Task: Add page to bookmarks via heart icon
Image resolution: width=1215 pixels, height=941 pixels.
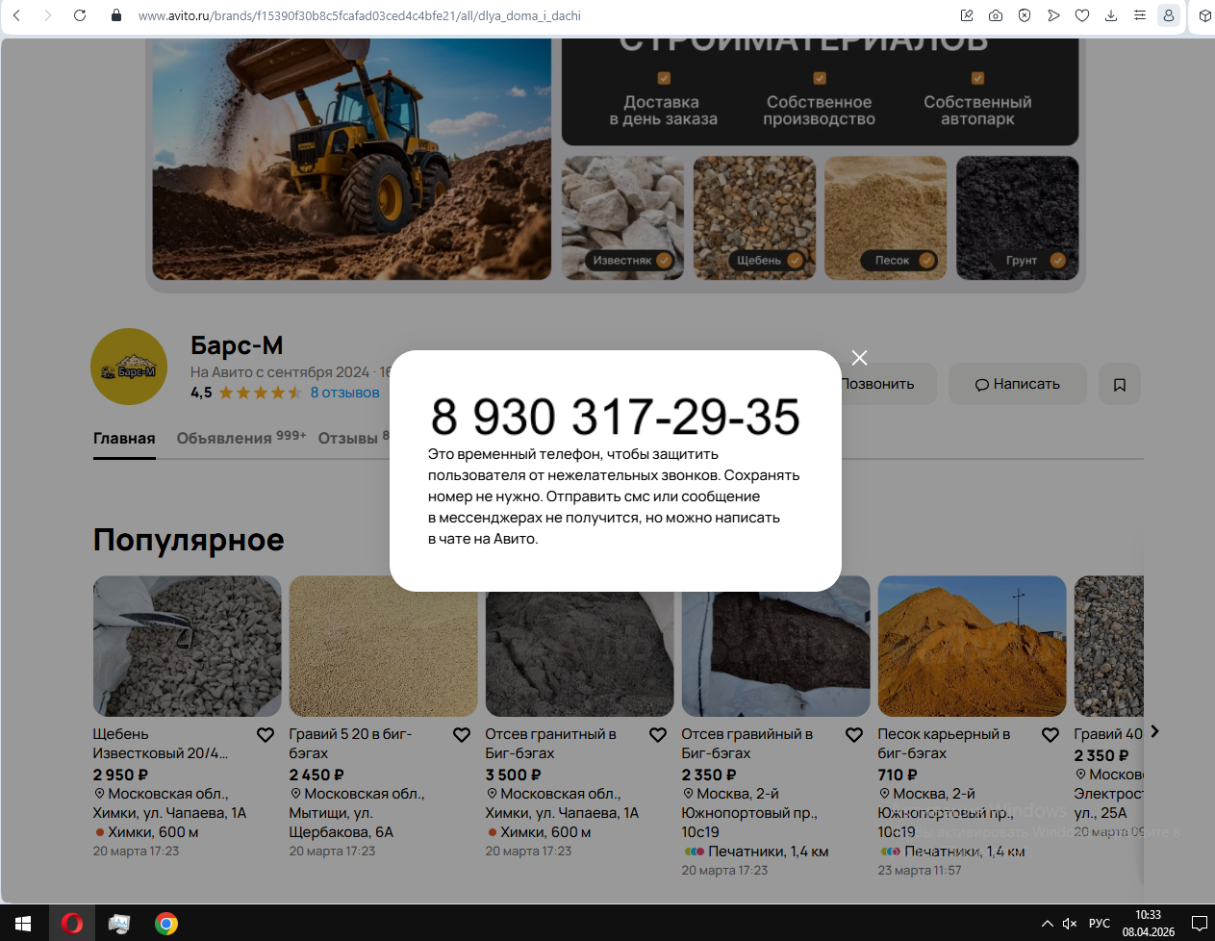Action: 1082,15
